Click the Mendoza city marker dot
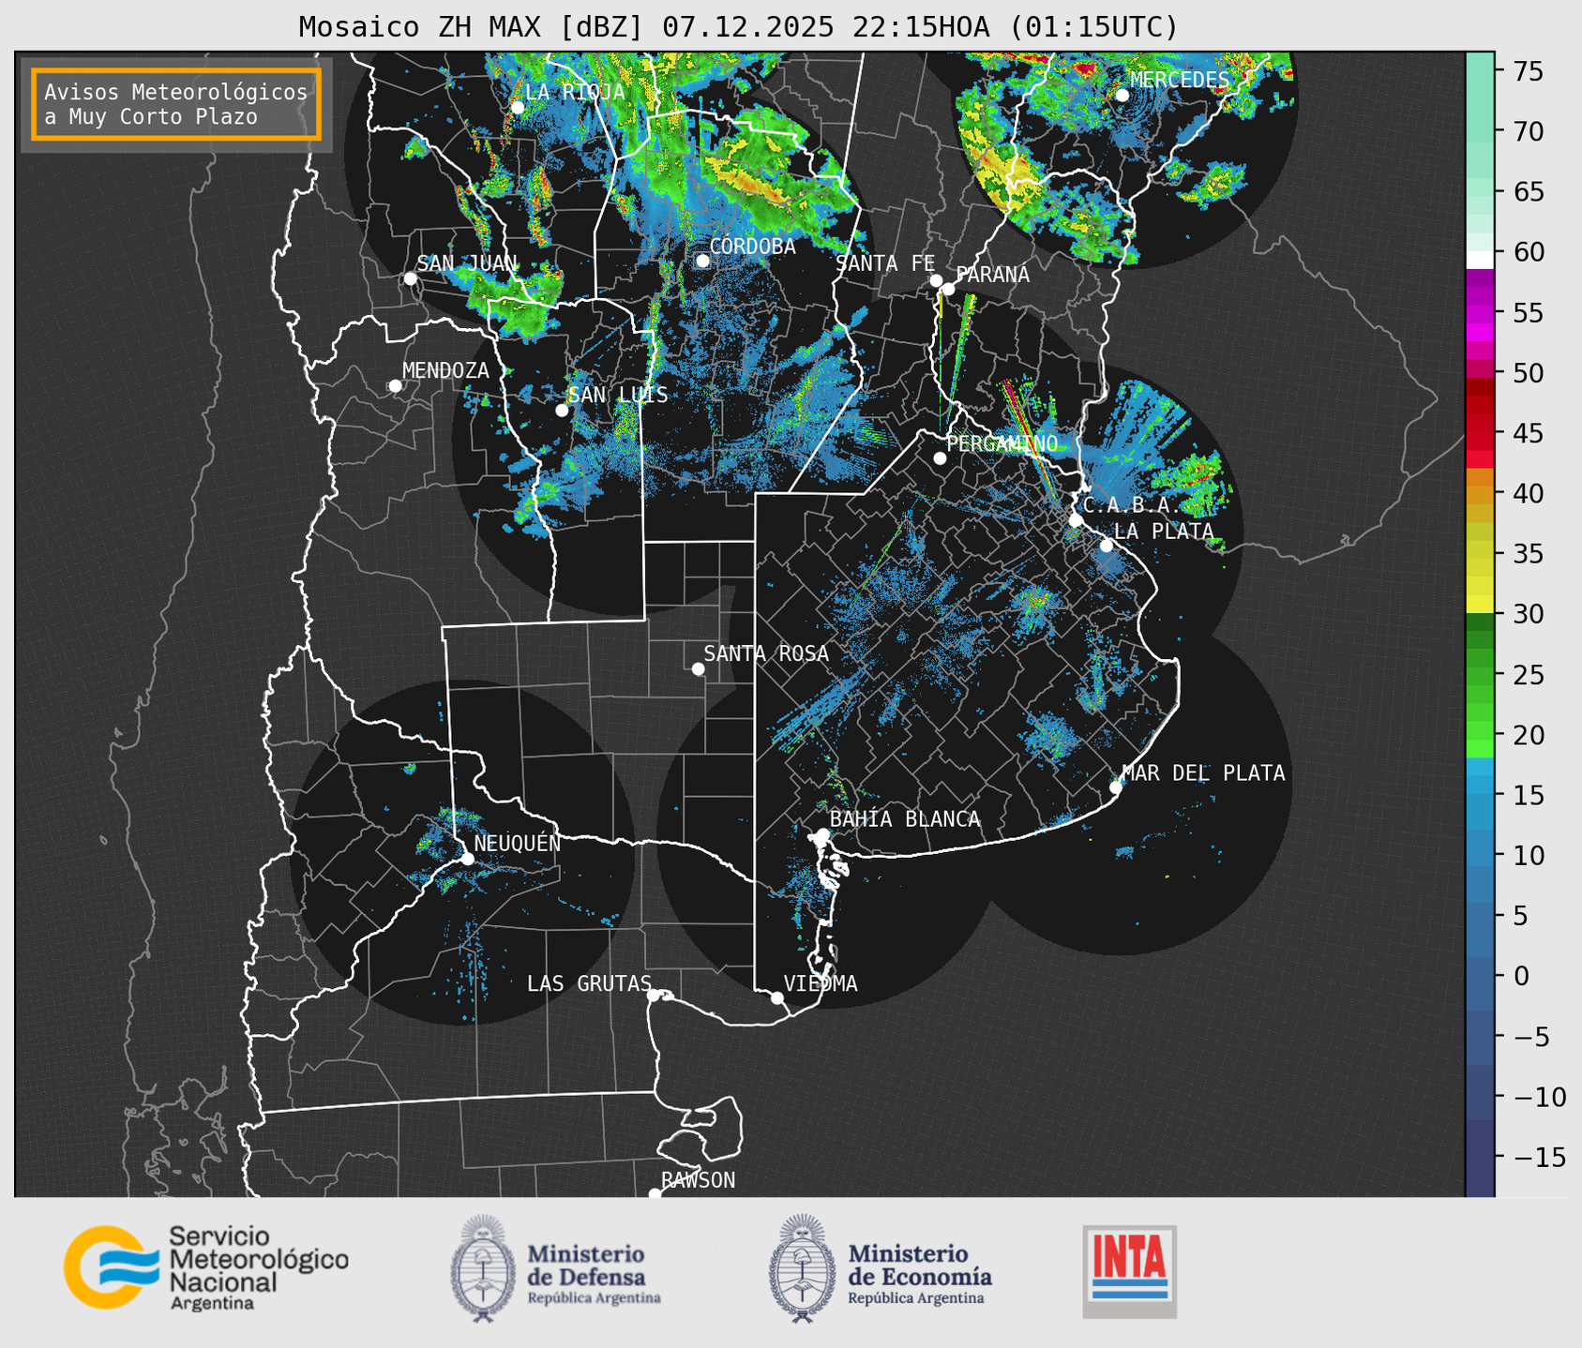 click(396, 386)
